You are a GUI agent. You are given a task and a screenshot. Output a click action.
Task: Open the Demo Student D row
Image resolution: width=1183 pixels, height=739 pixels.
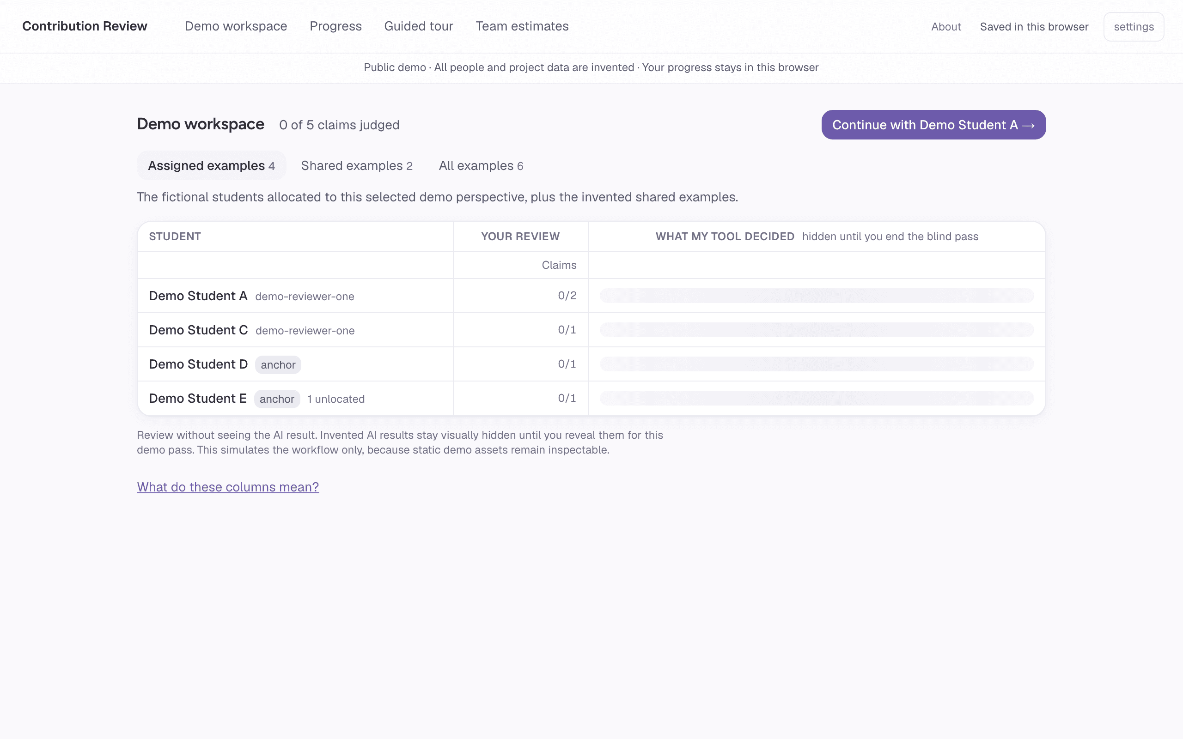coord(591,364)
